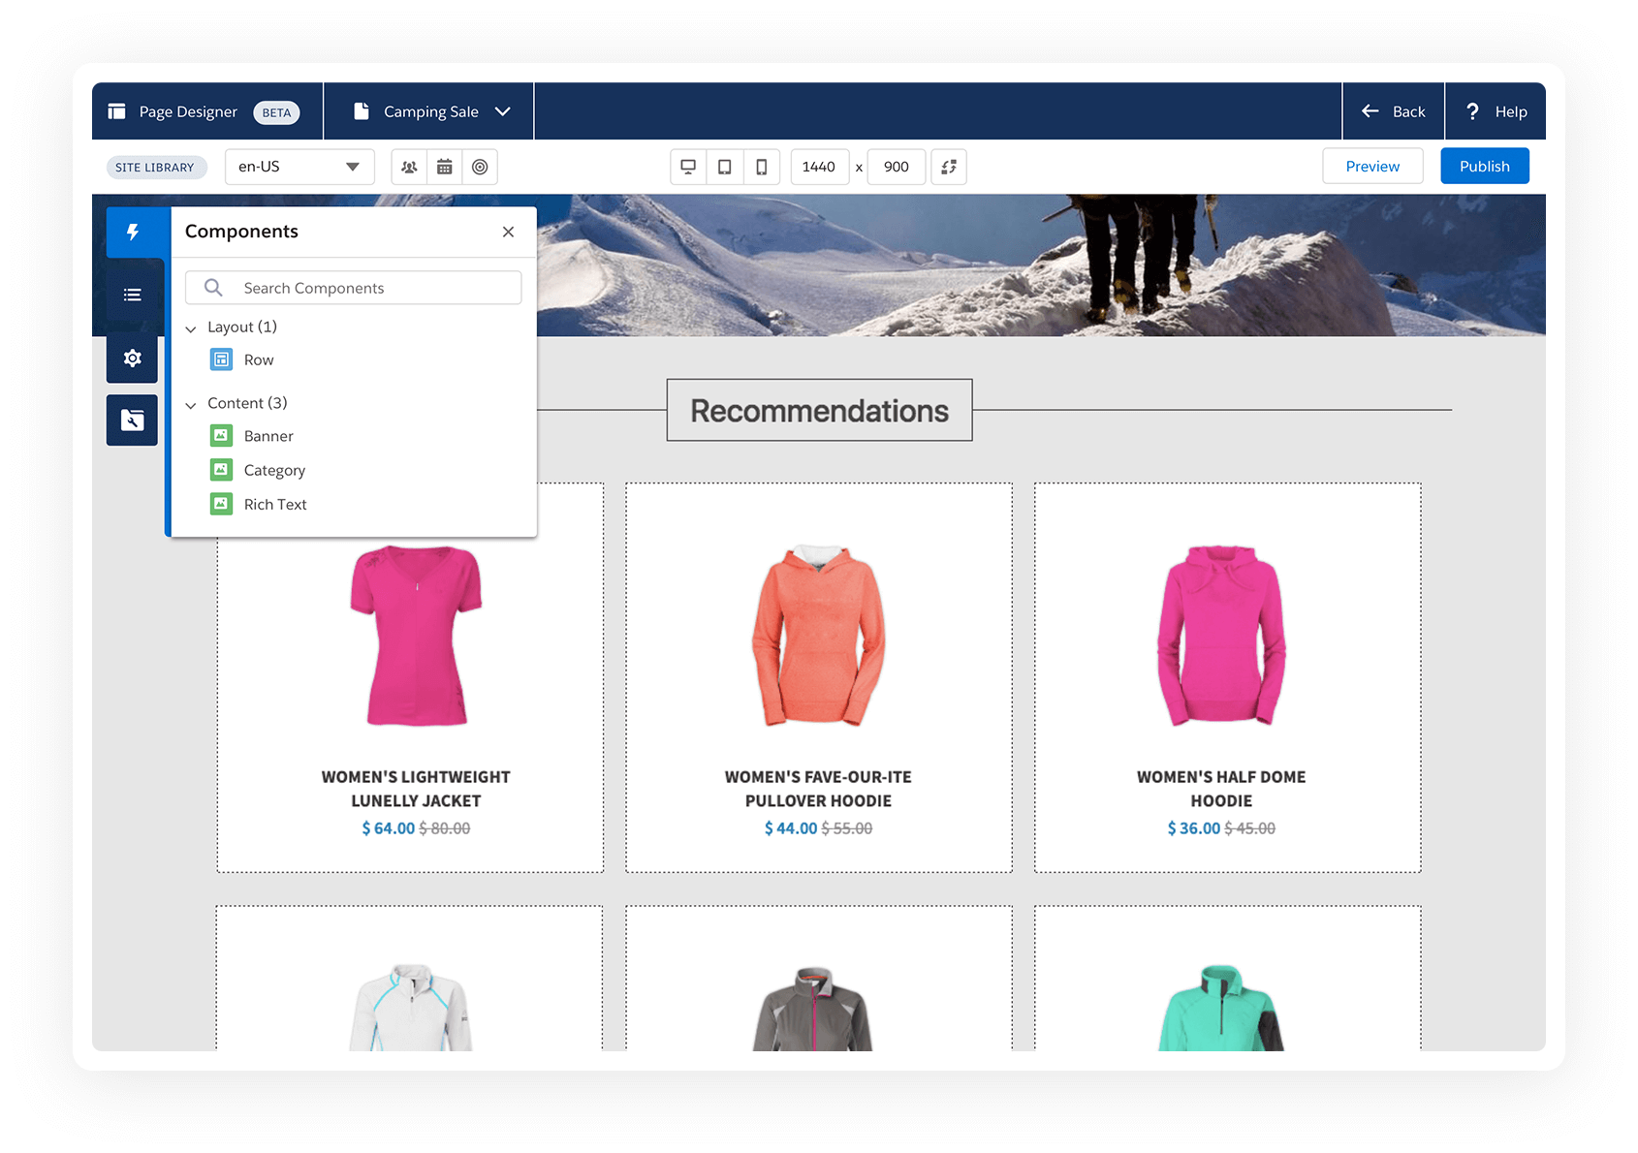Click the target campaign icon
This screenshot has height=1153, width=1638.
[x=480, y=167]
